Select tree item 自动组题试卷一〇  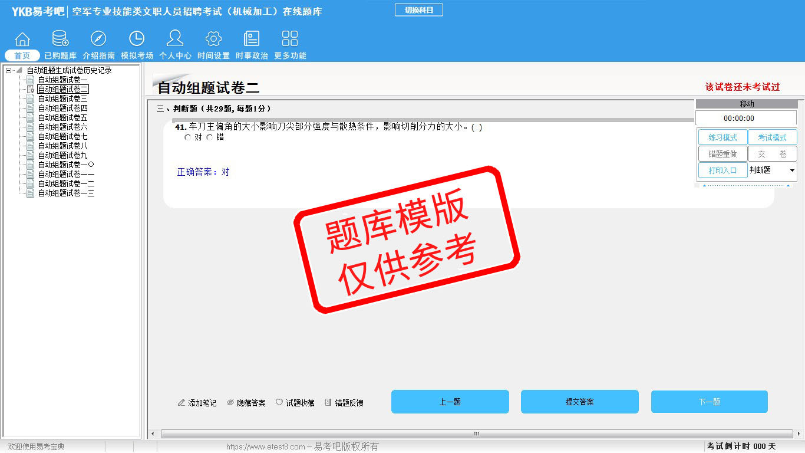pos(66,165)
